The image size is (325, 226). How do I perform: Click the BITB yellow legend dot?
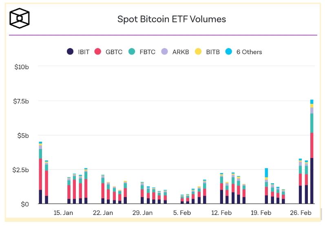click(x=198, y=52)
